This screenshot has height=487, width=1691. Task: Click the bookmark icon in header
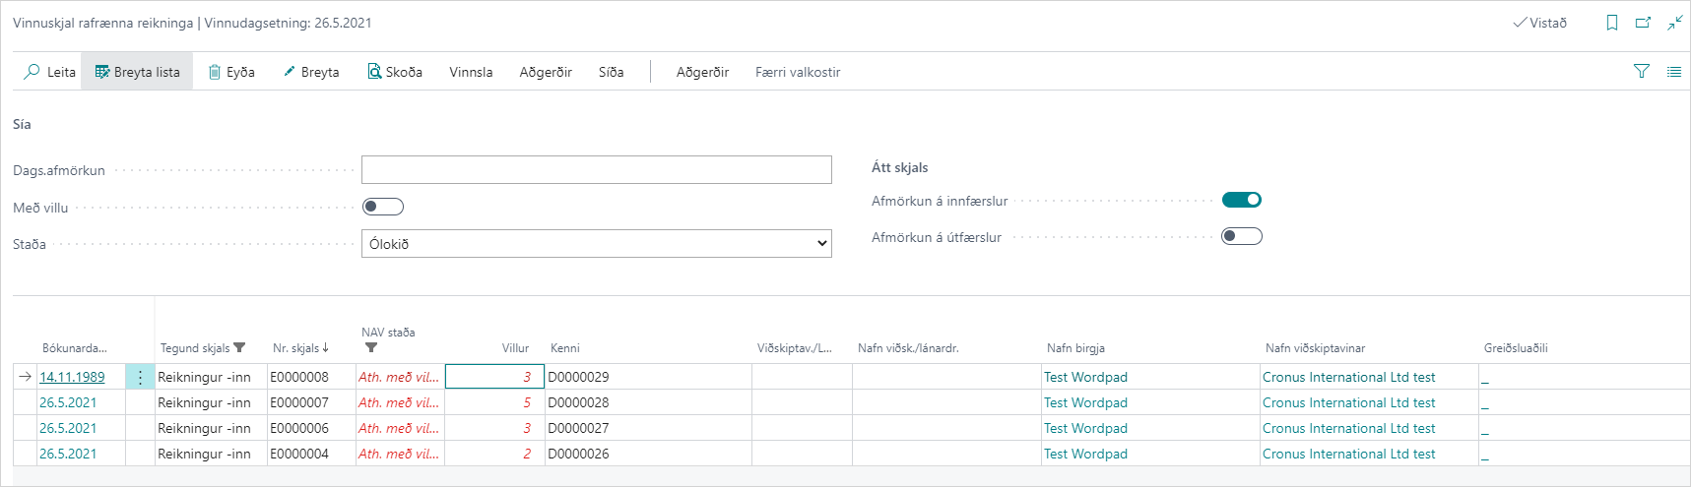[1612, 23]
